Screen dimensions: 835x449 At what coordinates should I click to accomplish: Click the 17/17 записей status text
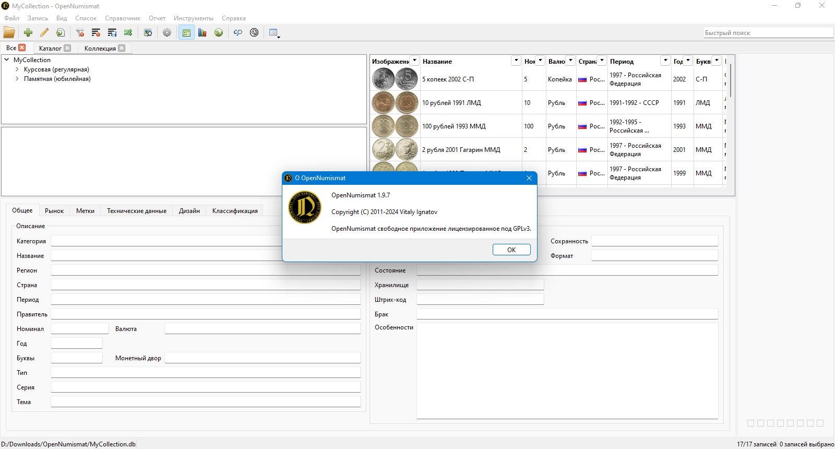[x=756, y=444]
